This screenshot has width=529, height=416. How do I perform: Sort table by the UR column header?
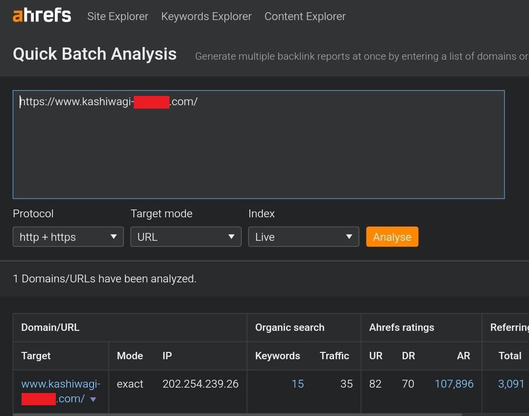click(x=376, y=356)
